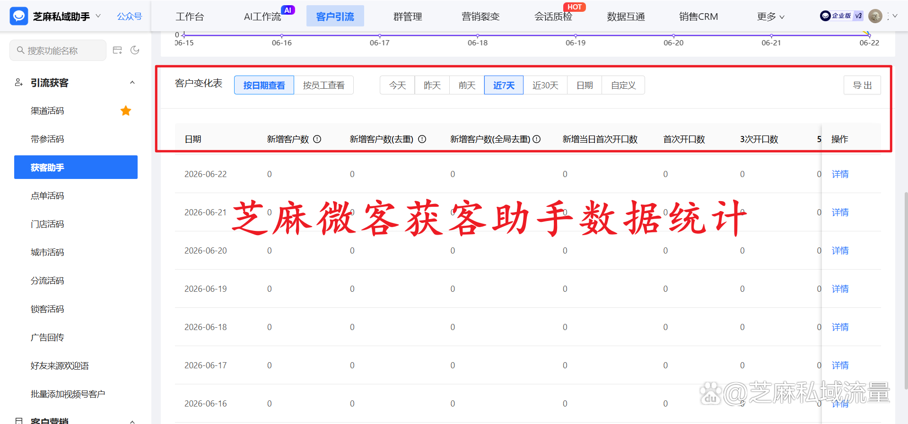908x424 pixels.
Task: Click the 引流获客 person icon
Action: [18, 83]
